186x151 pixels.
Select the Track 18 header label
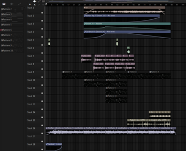coord(31,144)
